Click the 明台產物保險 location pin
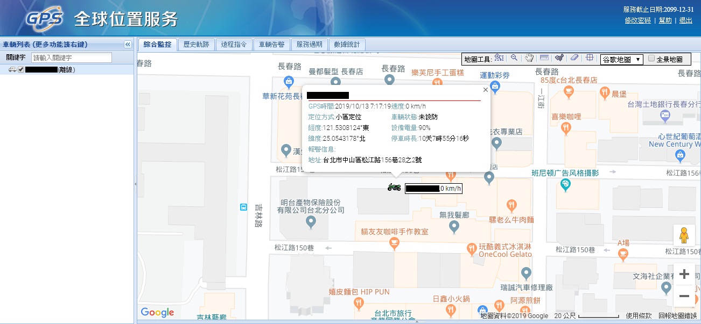 pos(310,221)
